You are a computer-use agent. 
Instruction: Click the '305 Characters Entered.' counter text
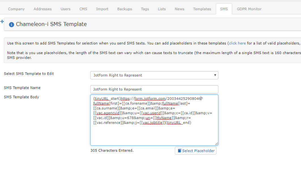point(112,150)
